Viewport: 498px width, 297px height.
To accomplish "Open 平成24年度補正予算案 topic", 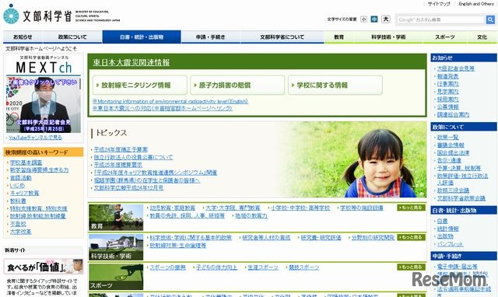I will (x=121, y=149).
